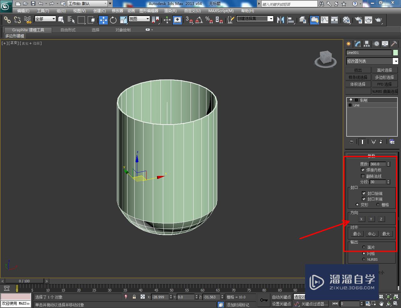Image resolution: width=401 pixels, height=308 pixels.
Task: Toggle the 车削 modifier lightbulb visibility
Action: 351,100
